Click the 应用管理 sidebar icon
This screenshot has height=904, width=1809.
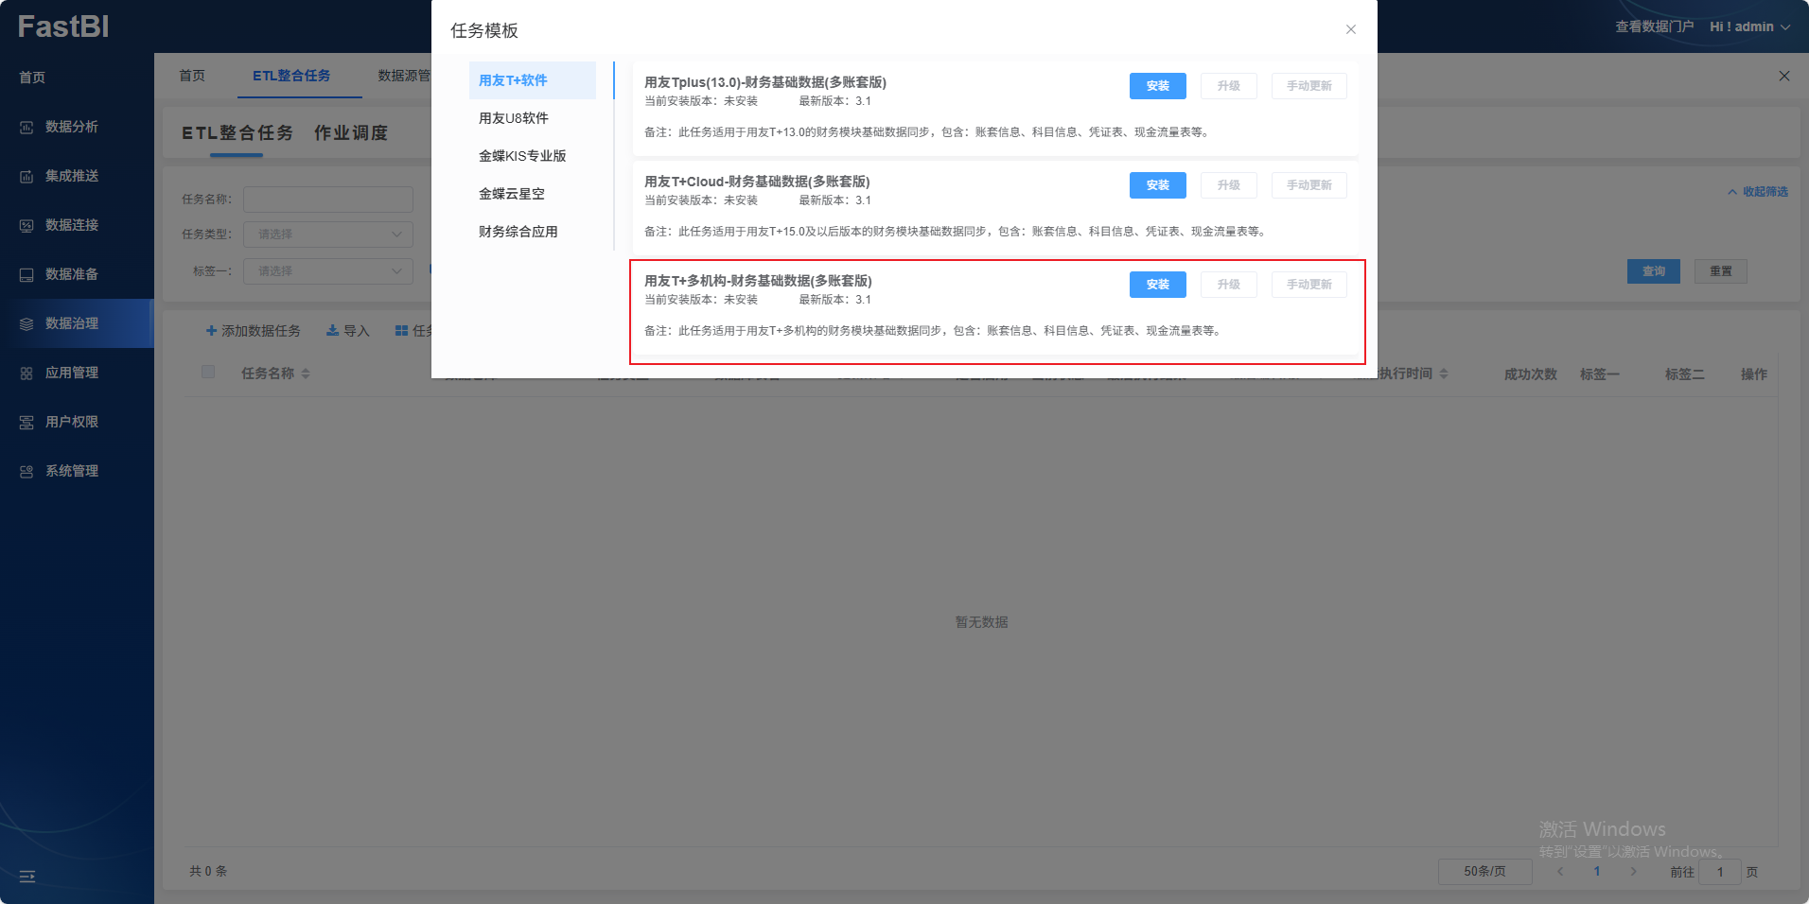26,374
